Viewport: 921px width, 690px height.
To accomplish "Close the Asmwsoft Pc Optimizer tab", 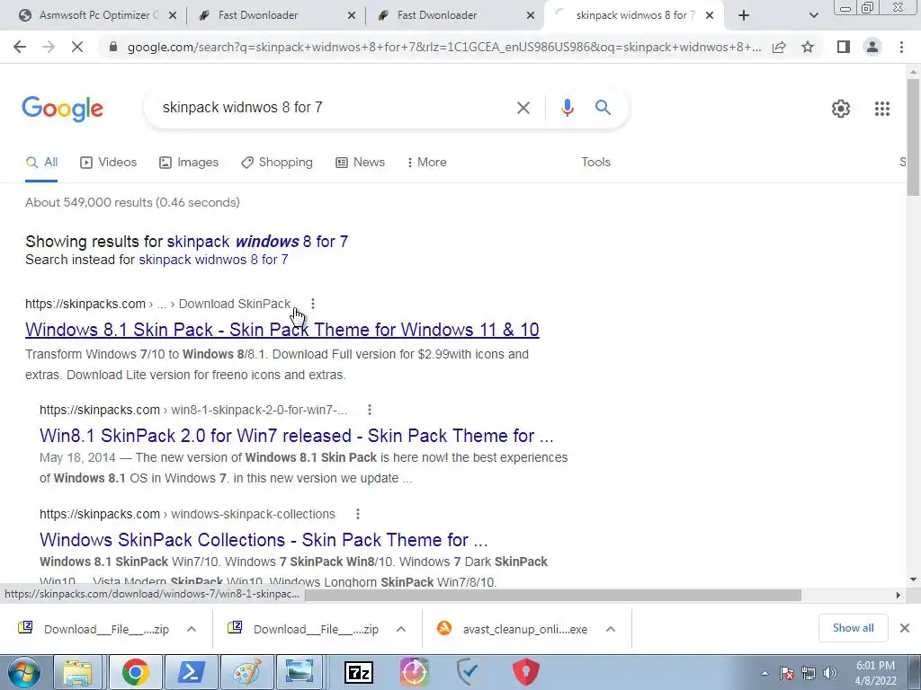I will pyautogui.click(x=173, y=15).
